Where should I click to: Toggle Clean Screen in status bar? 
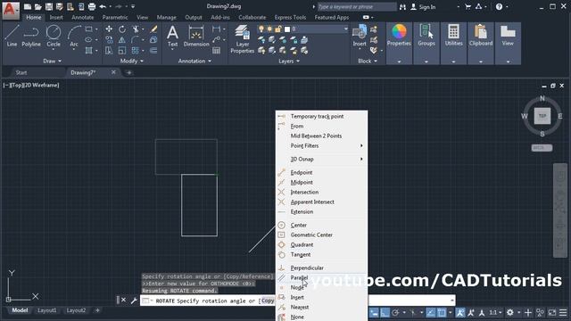point(552,312)
